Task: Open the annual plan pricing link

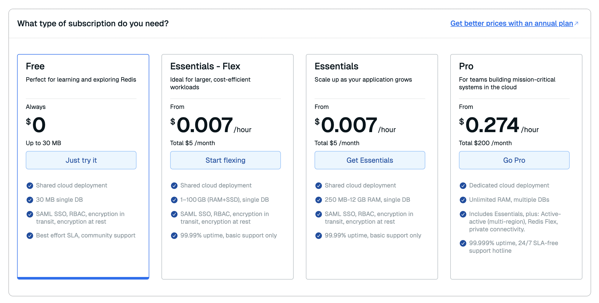Action: tap(511, 23)
